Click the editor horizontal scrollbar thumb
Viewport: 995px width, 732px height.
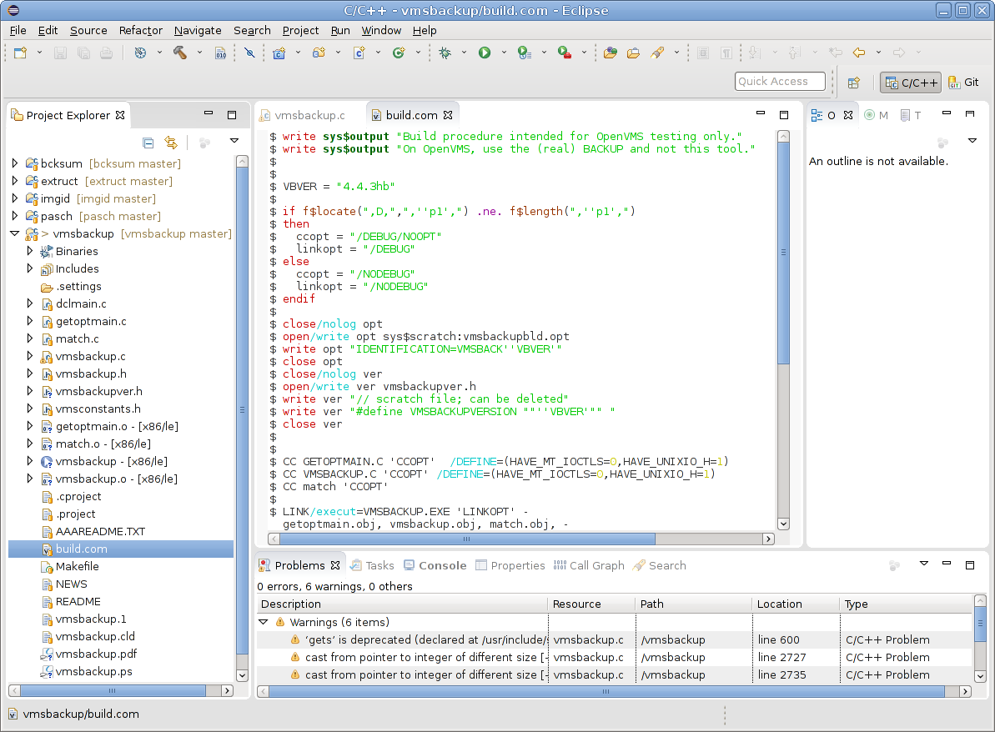(x=467, y=539)
